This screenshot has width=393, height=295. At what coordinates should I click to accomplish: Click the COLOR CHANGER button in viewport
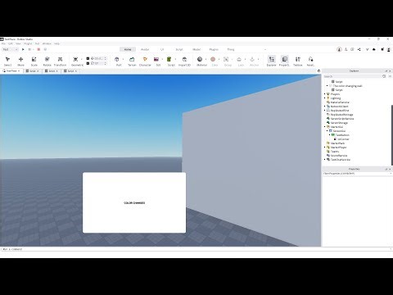(x=134, y=202)
